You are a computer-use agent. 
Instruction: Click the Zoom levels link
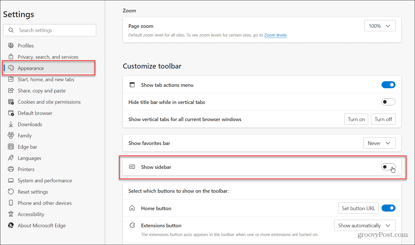click(275, 35)
